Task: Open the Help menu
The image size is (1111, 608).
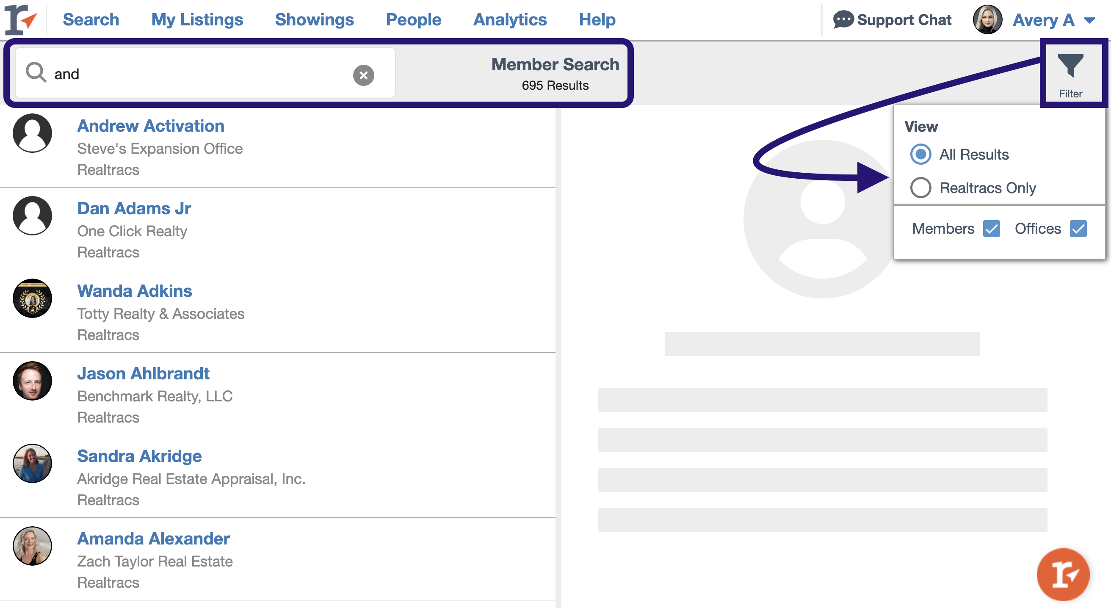Action: [x=597, y=20]
